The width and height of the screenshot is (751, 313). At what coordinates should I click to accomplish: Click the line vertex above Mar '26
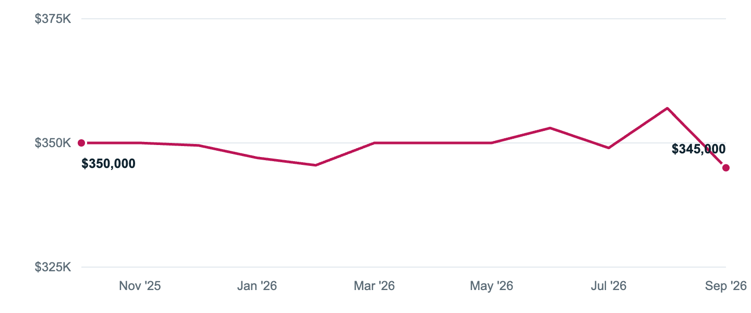pos(374,143)
